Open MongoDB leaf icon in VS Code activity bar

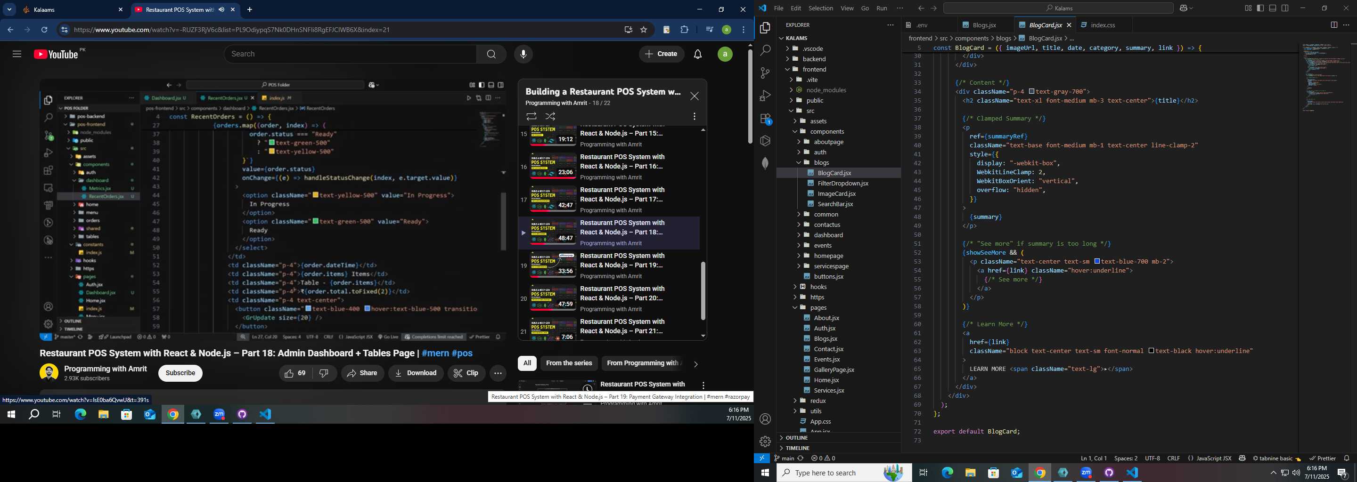pyautogui.click(x=765, y=163)
